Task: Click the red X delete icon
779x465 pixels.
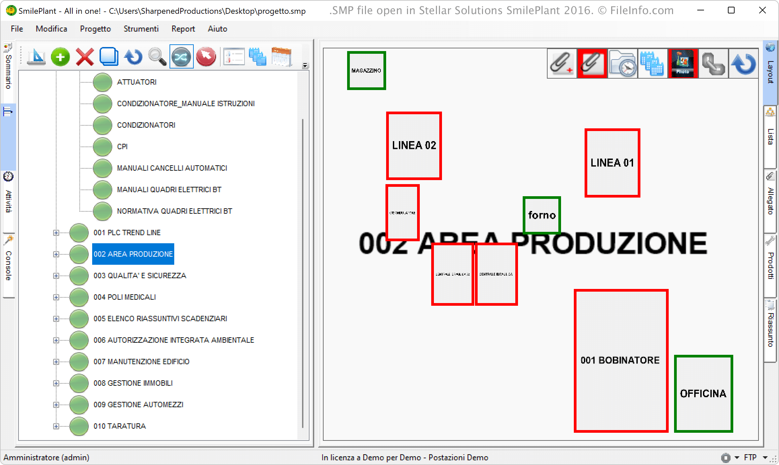Action: click(x=85, y=57)
